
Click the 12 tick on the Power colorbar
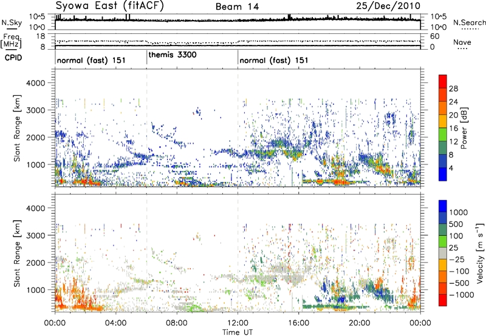coord(453,142)
